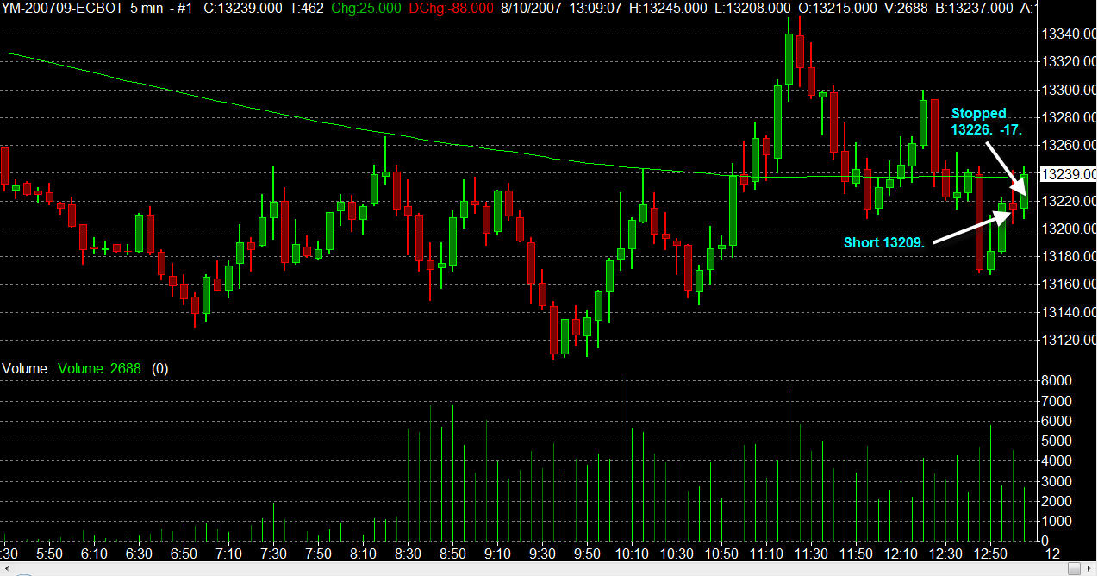1098x576 pixels.
Task: Click the red DChg:-88.000 value
Action: pyautogui.click(x=451, y=8)
